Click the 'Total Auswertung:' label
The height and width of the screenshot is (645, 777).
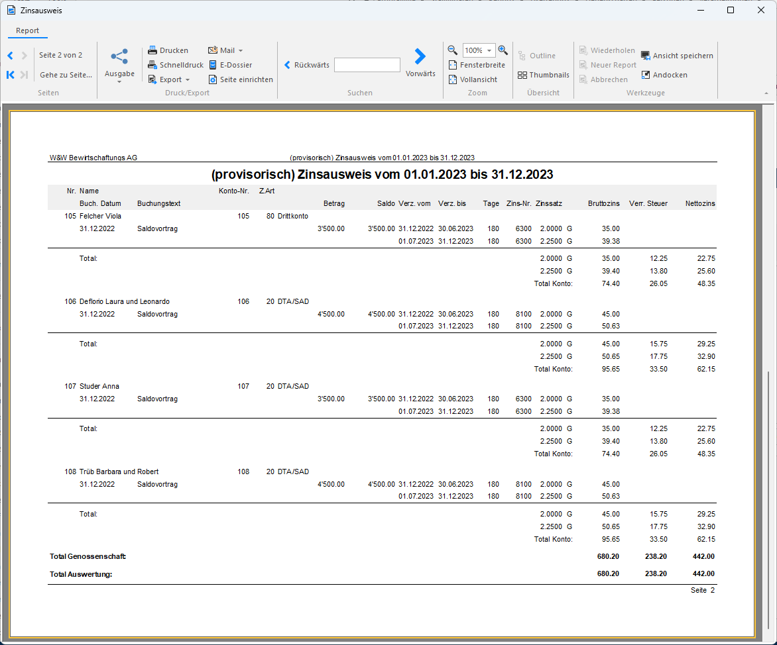click(x=81, y=574)
